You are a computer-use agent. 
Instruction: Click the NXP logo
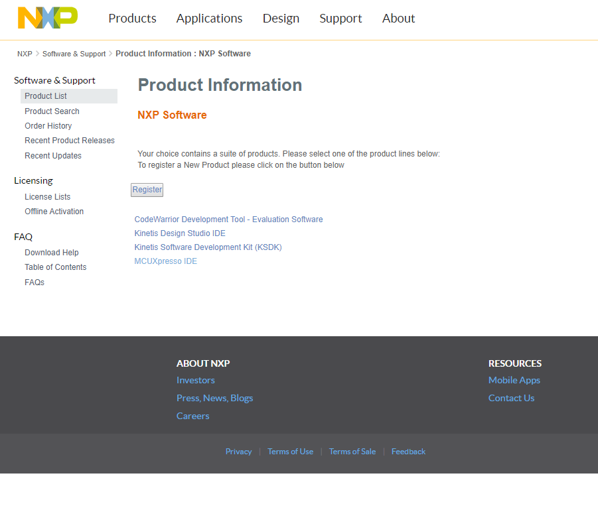tap(48, 17)
